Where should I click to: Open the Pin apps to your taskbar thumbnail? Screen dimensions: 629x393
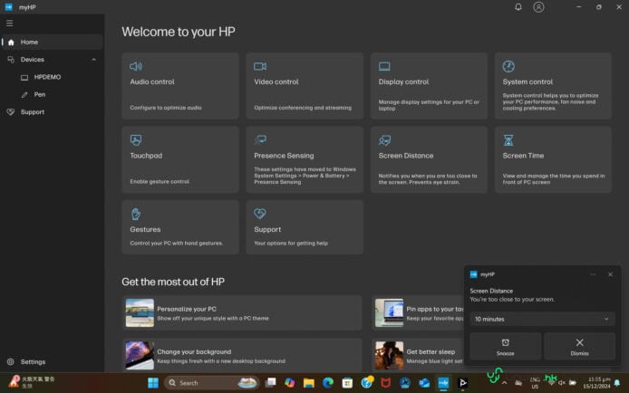(x=389, y=313)
